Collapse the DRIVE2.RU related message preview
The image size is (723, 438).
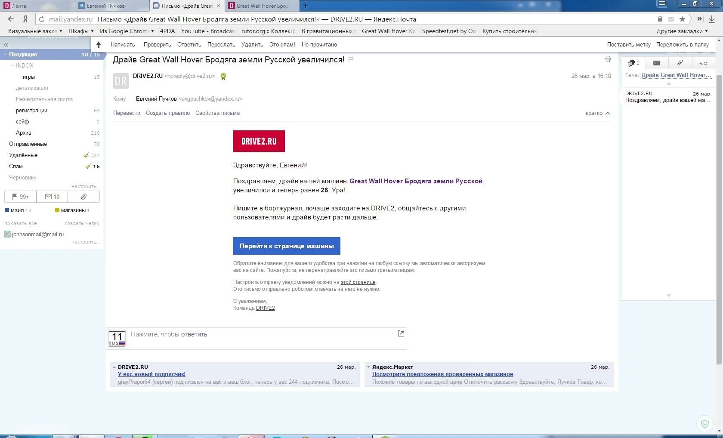click(114, 367)
